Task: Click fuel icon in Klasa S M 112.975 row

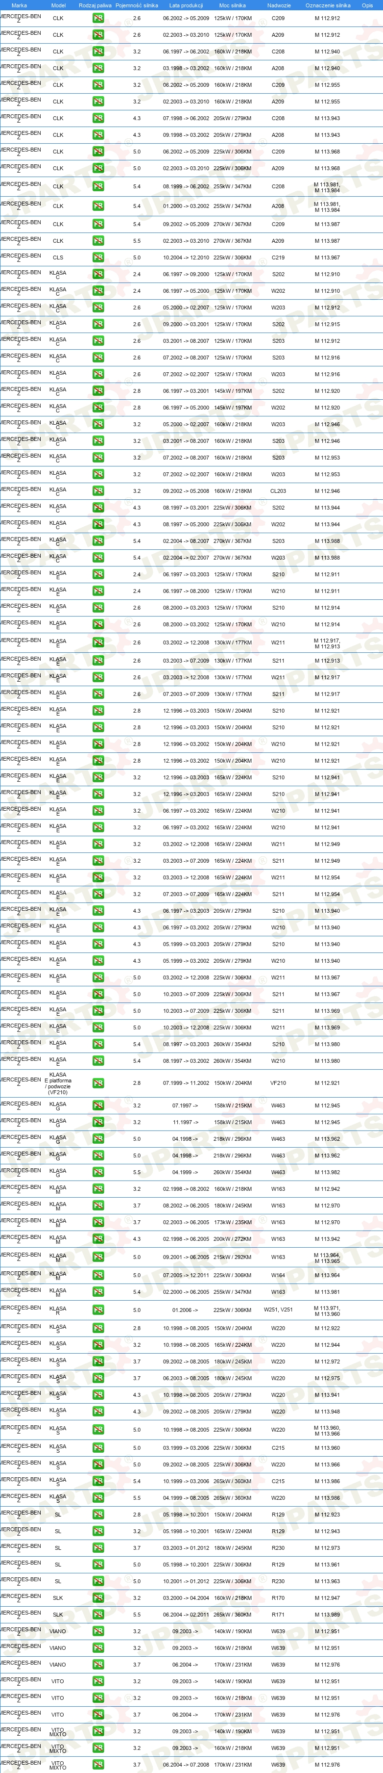Action: pyautogui.click(x=98, y=1378)
